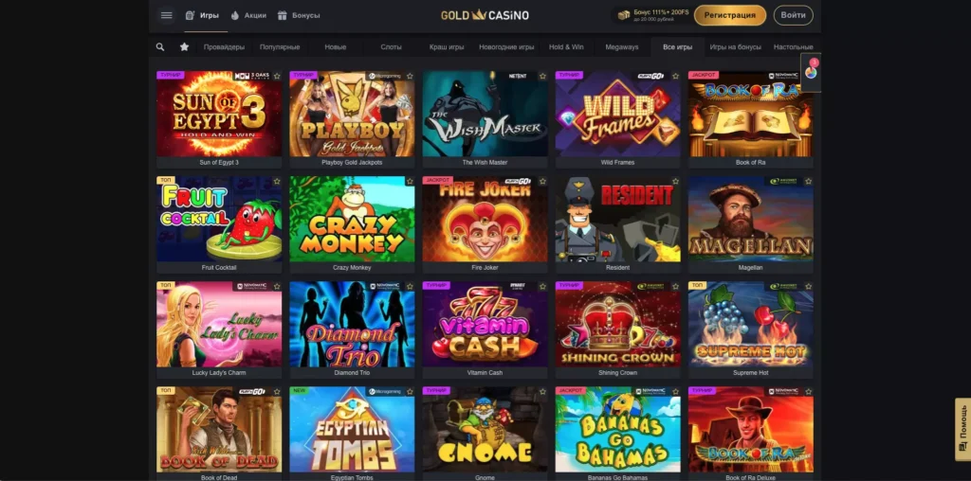Open favorites star in category bar
This screenshot has width=971, height=481.
pos(184,47)
